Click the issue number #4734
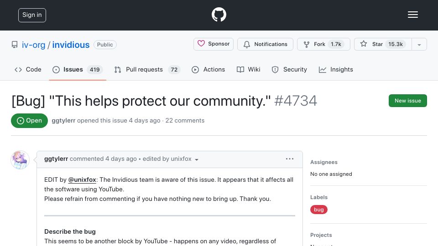The image size is (438, 246). click(x=296, y=101)
